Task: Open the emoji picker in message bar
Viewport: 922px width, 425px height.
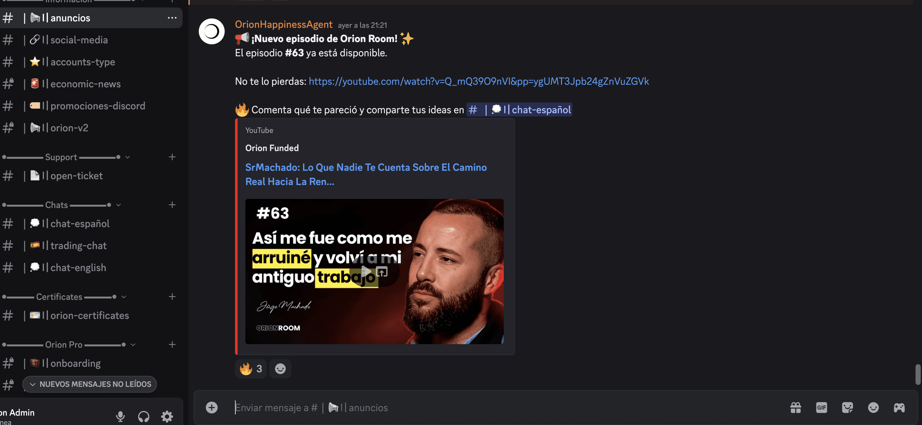Action: coord(873,408)
